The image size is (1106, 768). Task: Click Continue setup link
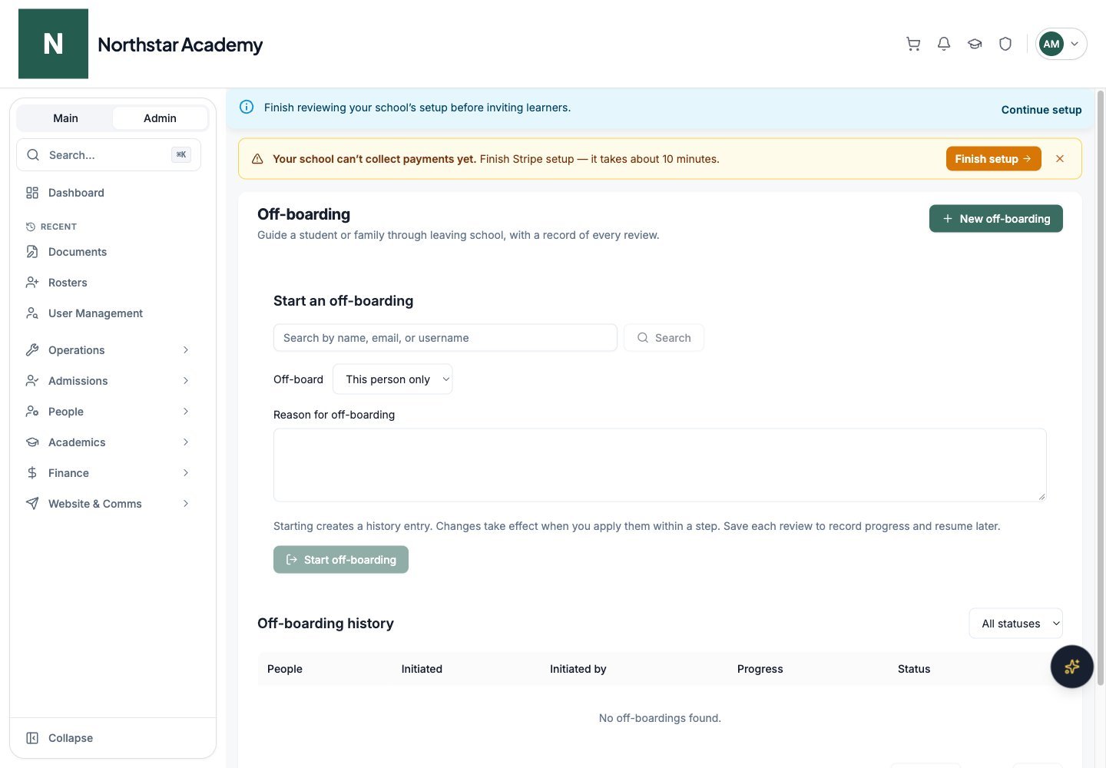point(1041,110)
